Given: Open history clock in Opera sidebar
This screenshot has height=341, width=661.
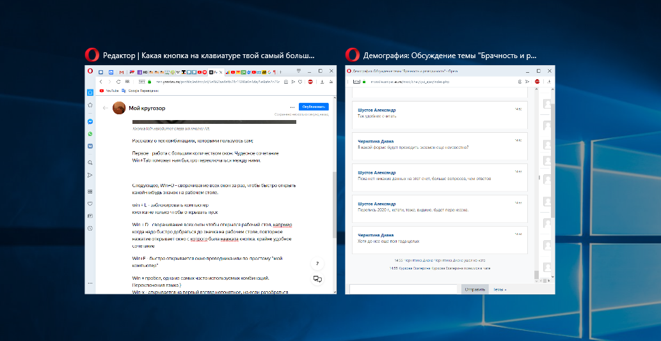Looking at the screenshot, I should (90, 229).
